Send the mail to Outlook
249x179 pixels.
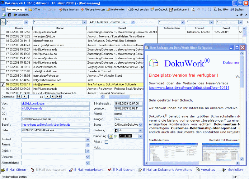[159, 10]
